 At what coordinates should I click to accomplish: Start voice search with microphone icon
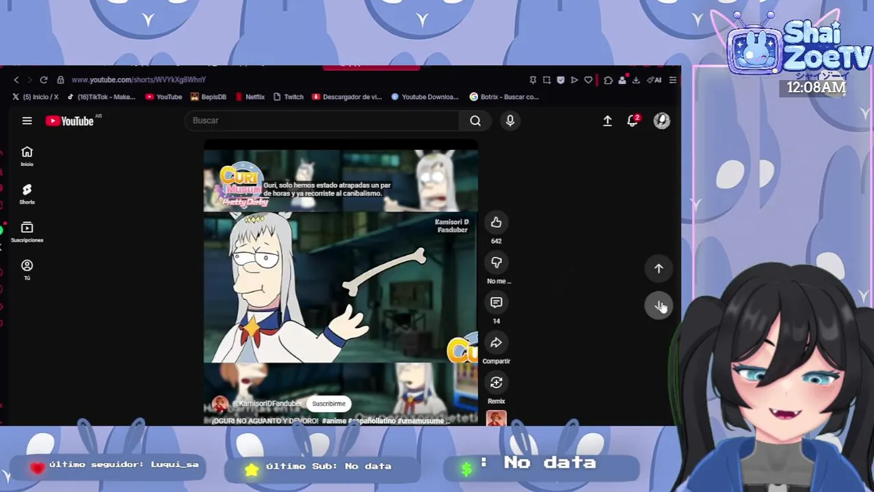coord(510,121)
